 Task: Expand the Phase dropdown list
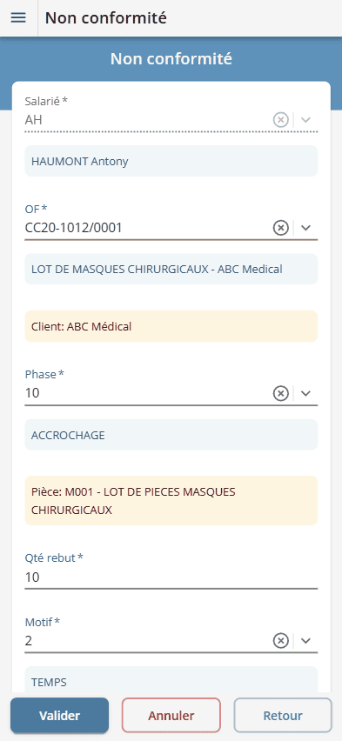click(305, 393)
